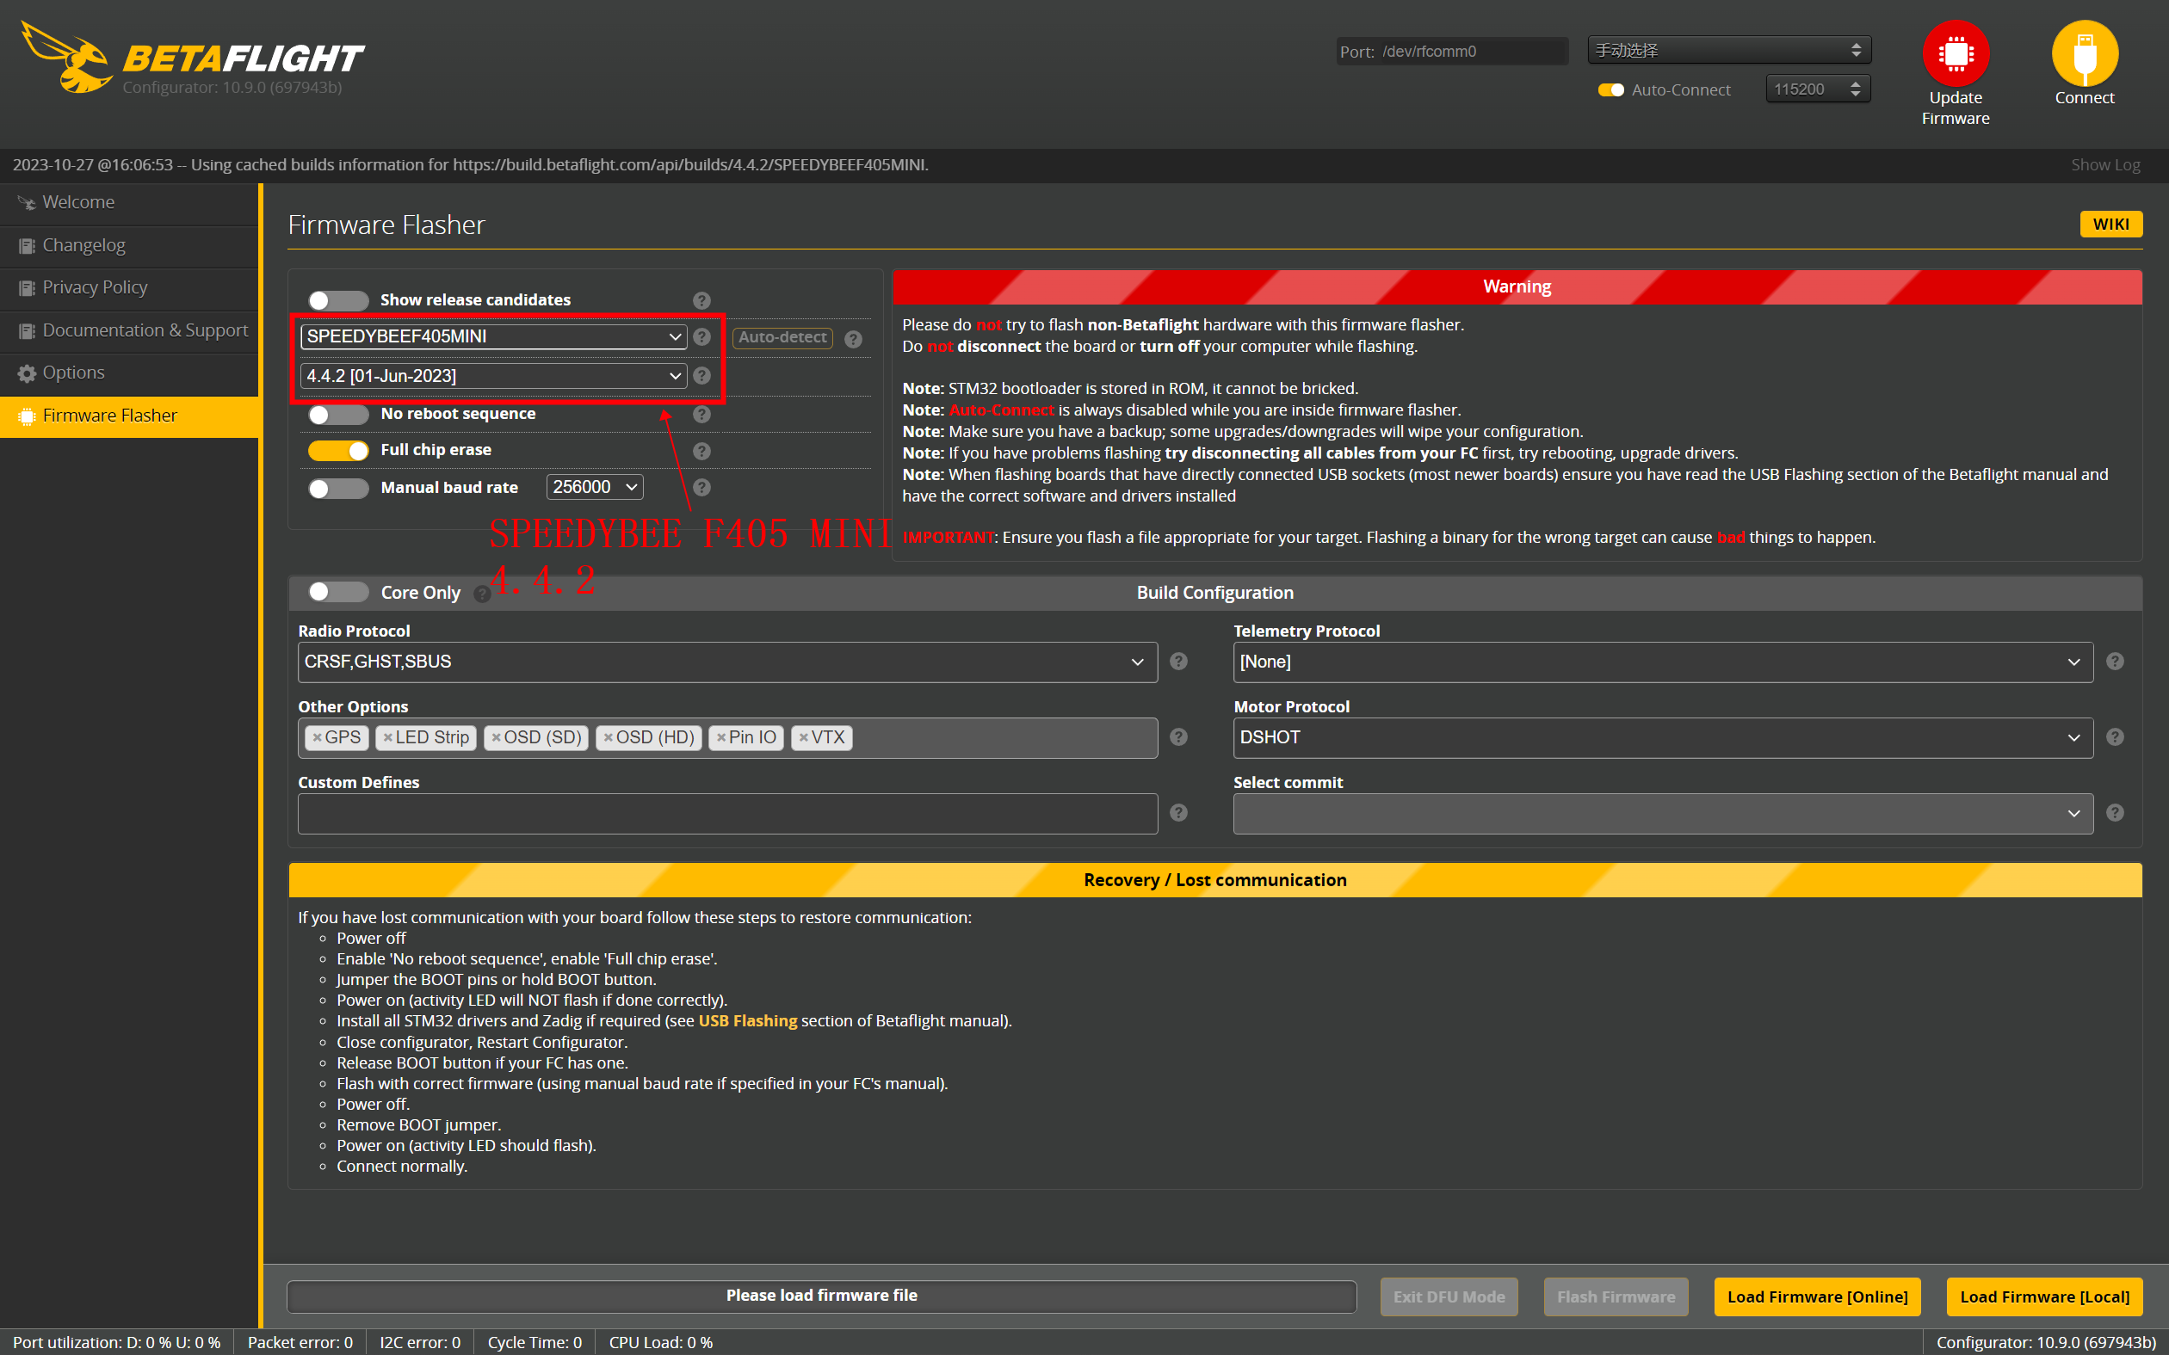Viewport: 2169px width, 1355px height.
Task: Click the Flash Firmware button
Action: click(1615, 1296)
